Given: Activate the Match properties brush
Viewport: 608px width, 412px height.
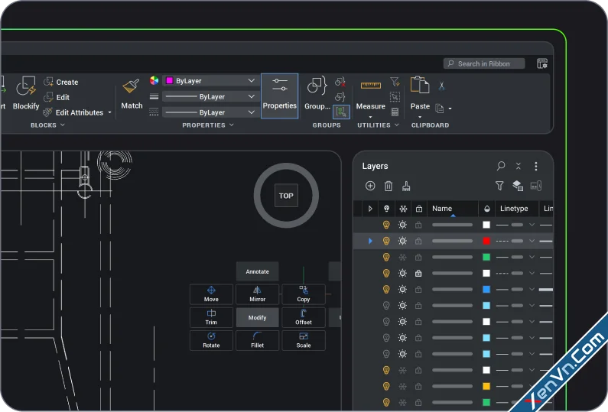Looking at the screenshot, I should [131, 86].
